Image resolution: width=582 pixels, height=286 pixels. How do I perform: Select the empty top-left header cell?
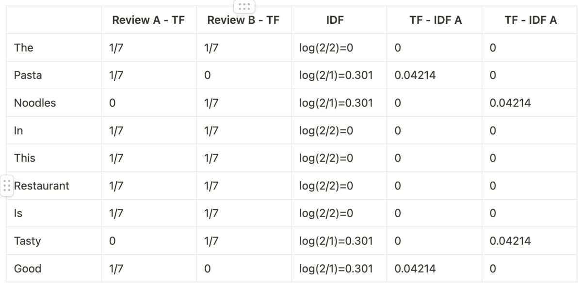[x=53, y=20]
